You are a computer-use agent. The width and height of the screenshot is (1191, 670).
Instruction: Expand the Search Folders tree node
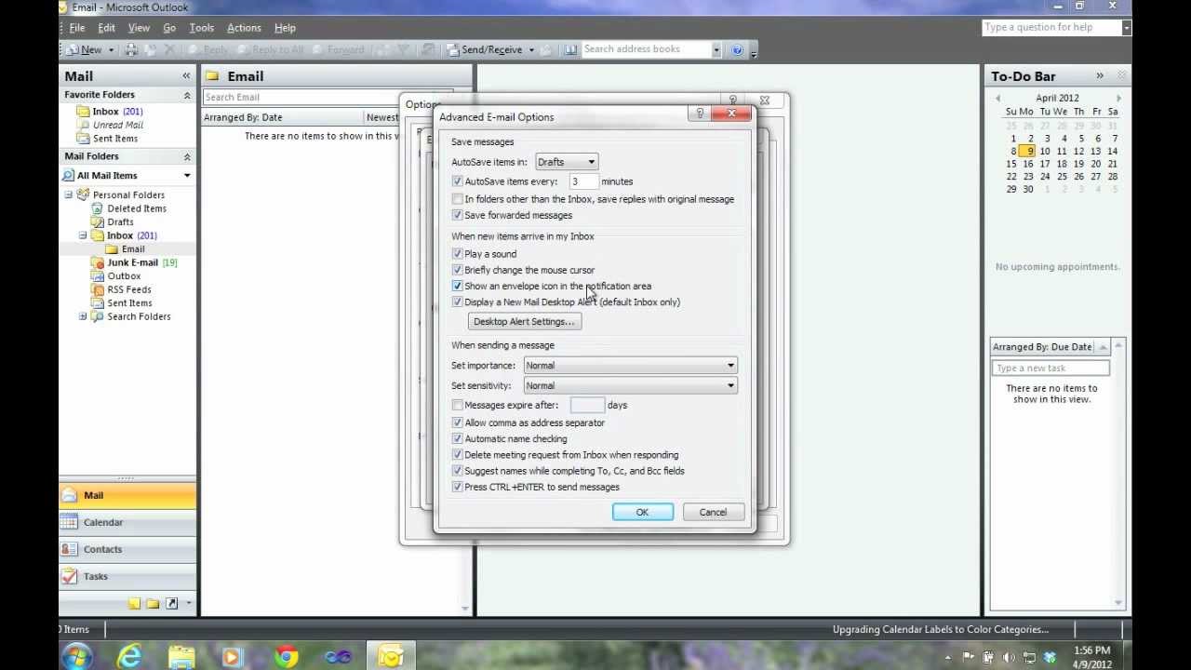83,316
